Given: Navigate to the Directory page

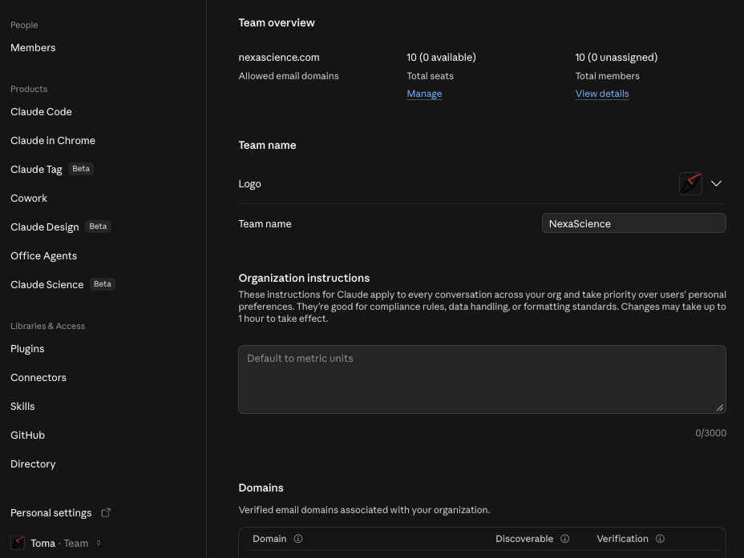Looking at the screenshot, I should [33, 464].
